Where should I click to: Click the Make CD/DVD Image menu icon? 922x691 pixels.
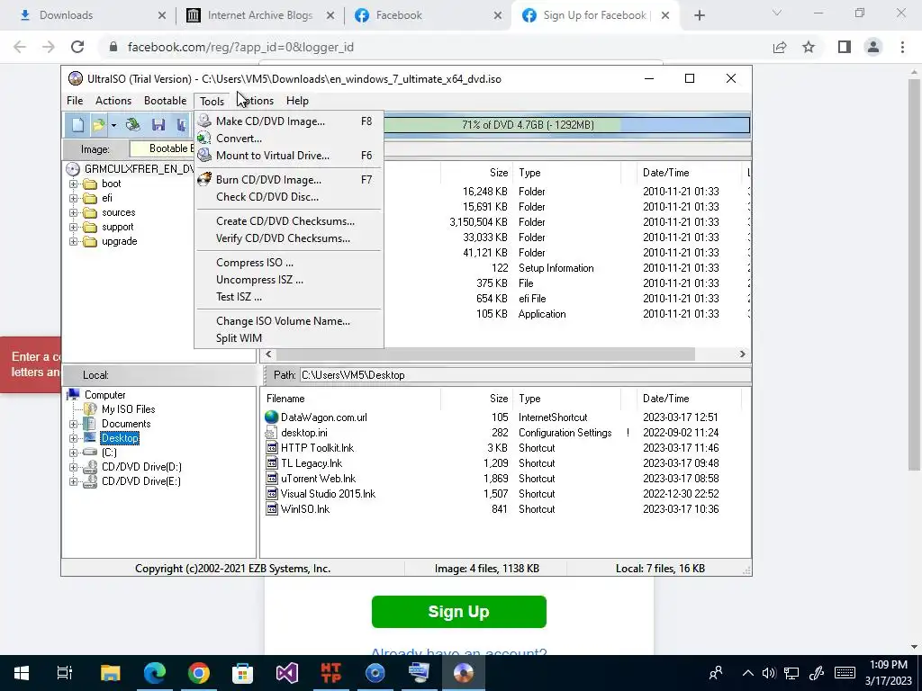204,121
